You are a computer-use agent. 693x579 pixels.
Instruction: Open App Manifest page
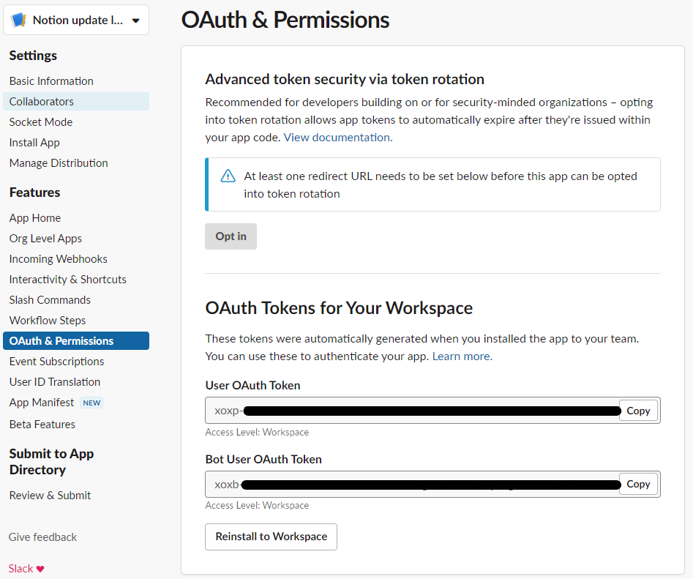pos(42,403)
